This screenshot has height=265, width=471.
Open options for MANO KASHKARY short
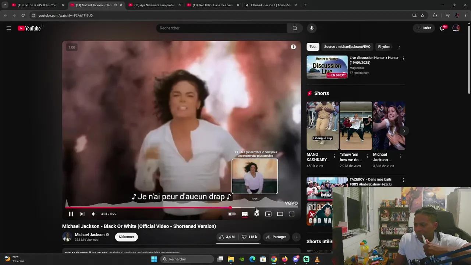coord(334,156)
